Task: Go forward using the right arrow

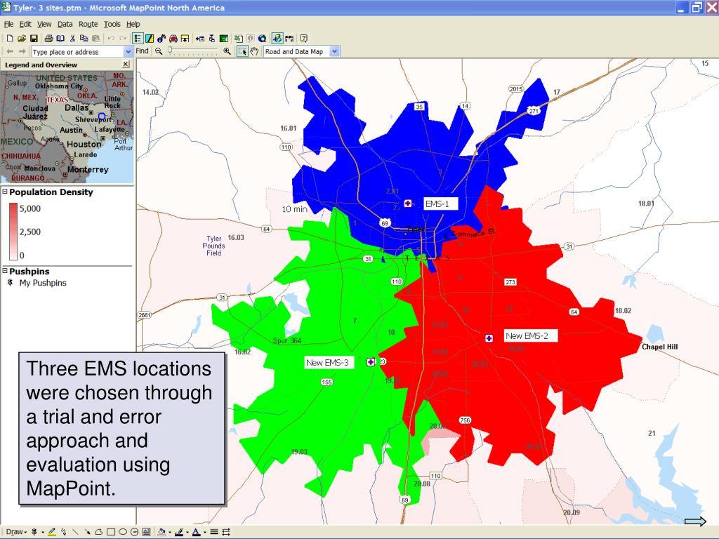Action: coord(22,51)
